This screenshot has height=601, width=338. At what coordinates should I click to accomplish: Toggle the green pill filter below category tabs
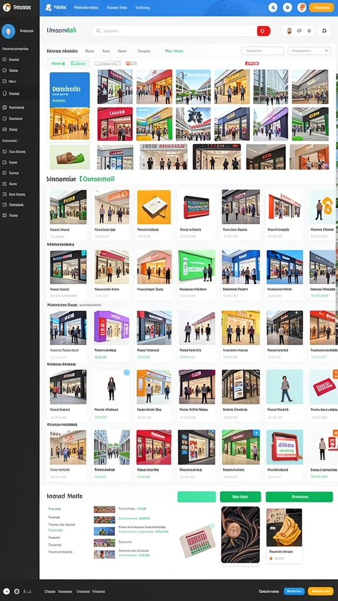tap(68, 63)
